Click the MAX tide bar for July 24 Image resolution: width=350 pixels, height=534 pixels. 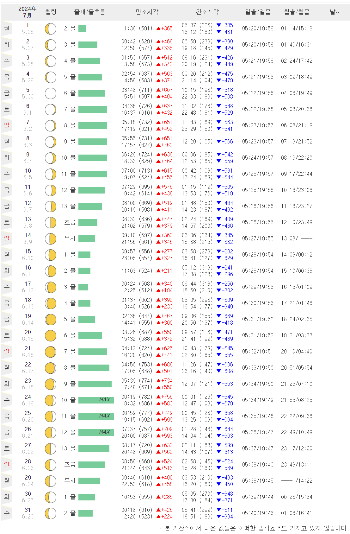(x=96, y=400)
